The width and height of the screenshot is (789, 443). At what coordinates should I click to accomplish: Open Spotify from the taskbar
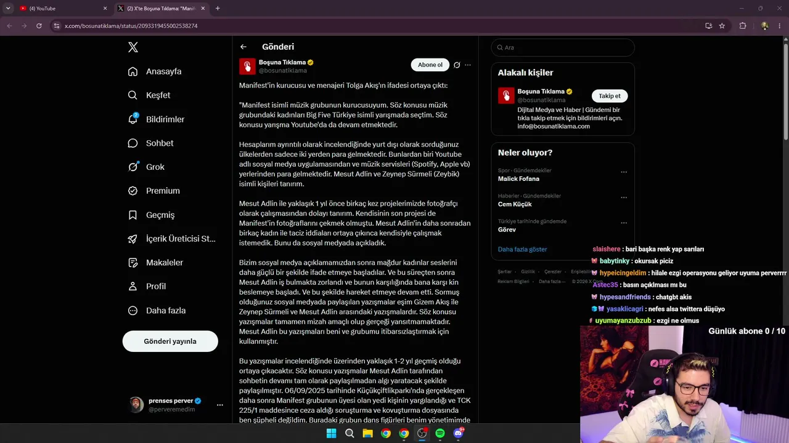pyautogui.click(x=440, y=433)
